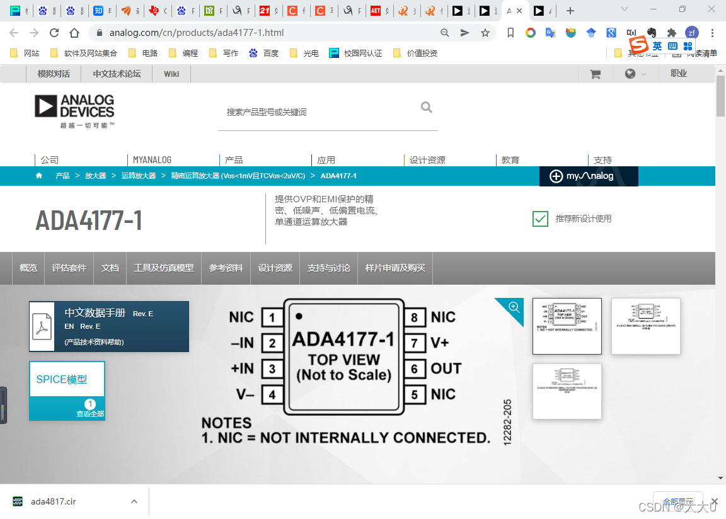This screenshot has height=519, width=726.
Task: Expand the ada4817.cir download options
Action: click(x=134, y=501)
